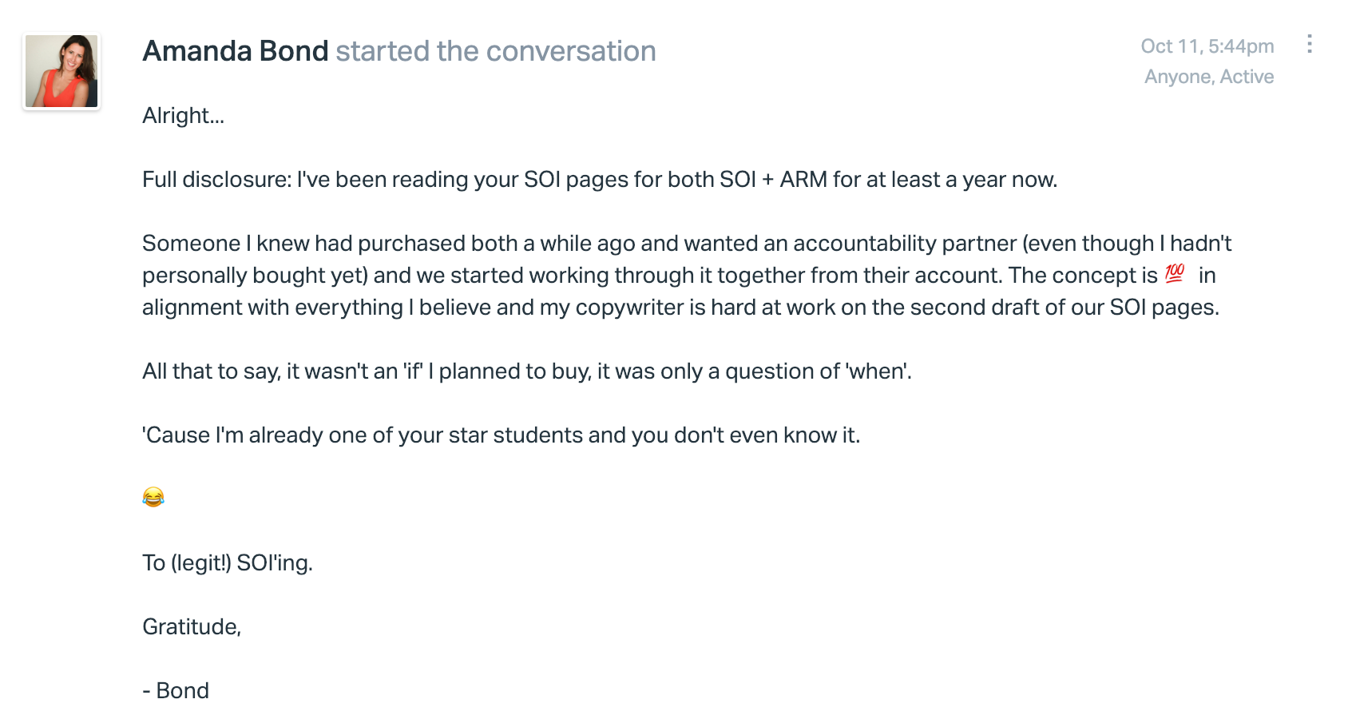Click the laughing crying emoji

pos(153,497)
